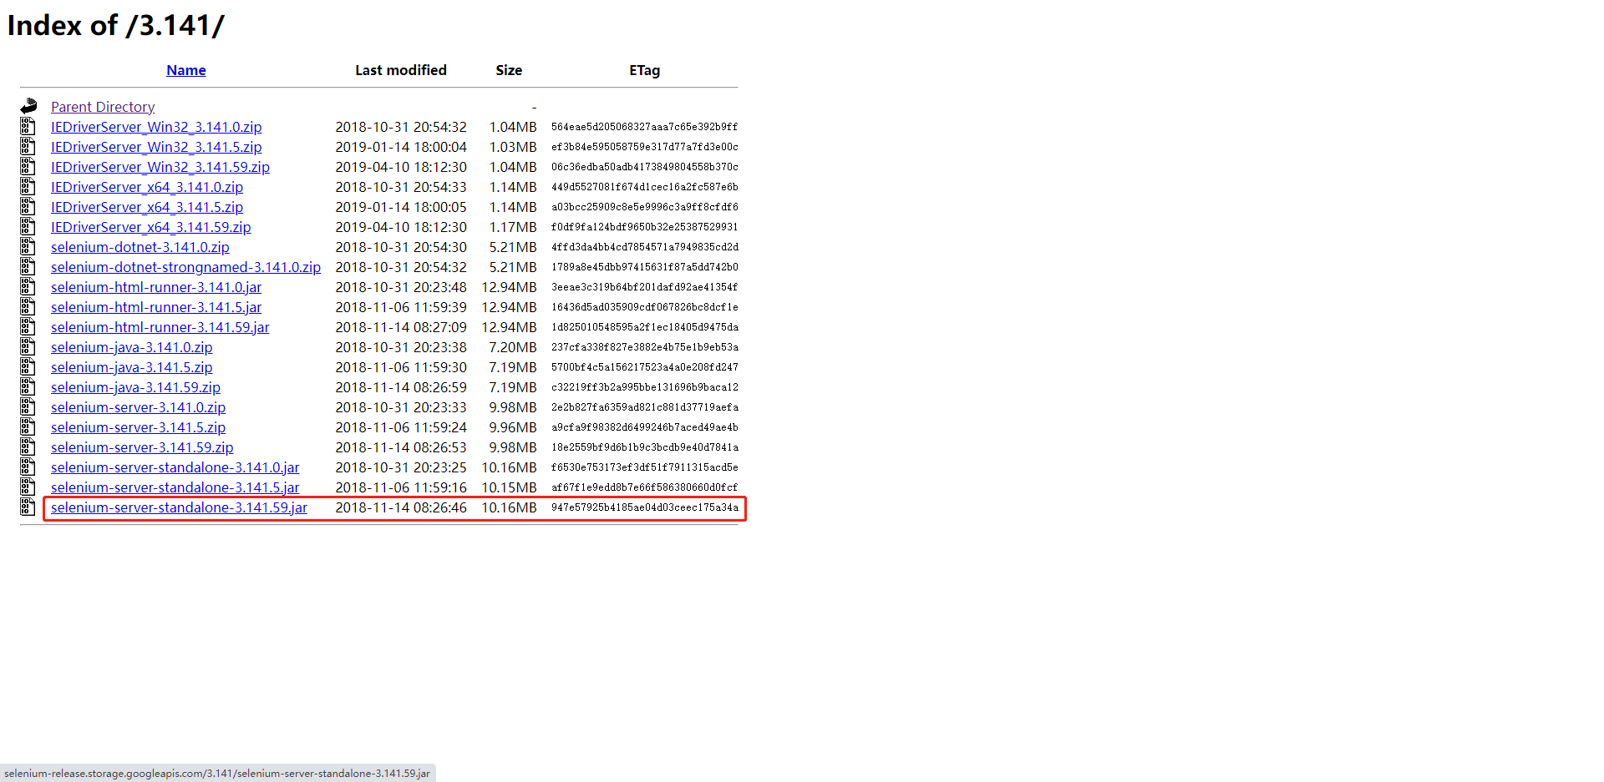Click file icon for IEDriverServer_x64_3.141.5.zip

pyautogui.click(x=28, y=206)
